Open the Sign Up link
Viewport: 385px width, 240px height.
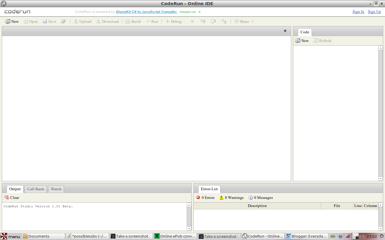point(374,12)
